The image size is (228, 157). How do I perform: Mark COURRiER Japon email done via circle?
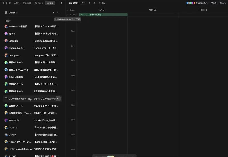(6, 99)
